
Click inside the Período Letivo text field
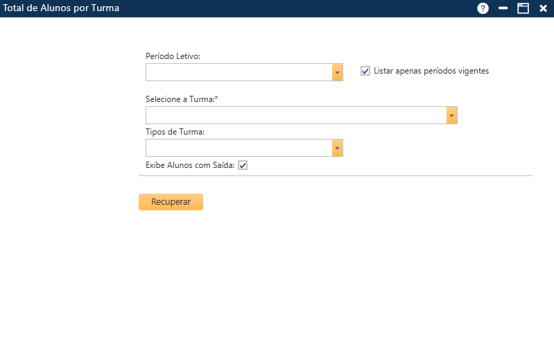tap(239, 72)
